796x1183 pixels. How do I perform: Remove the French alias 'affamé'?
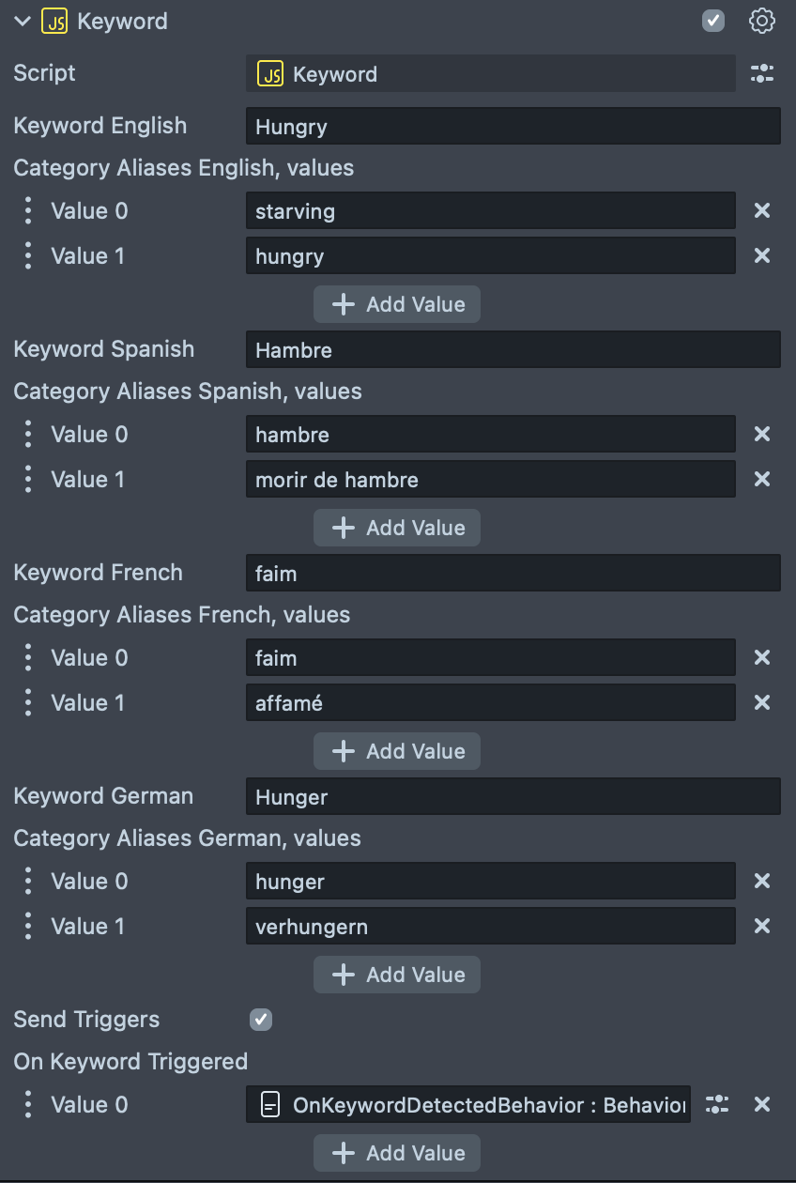[762, 703]
